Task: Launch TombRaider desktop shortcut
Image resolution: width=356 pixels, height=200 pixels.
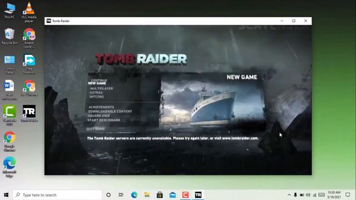Action: coord(29,113)
